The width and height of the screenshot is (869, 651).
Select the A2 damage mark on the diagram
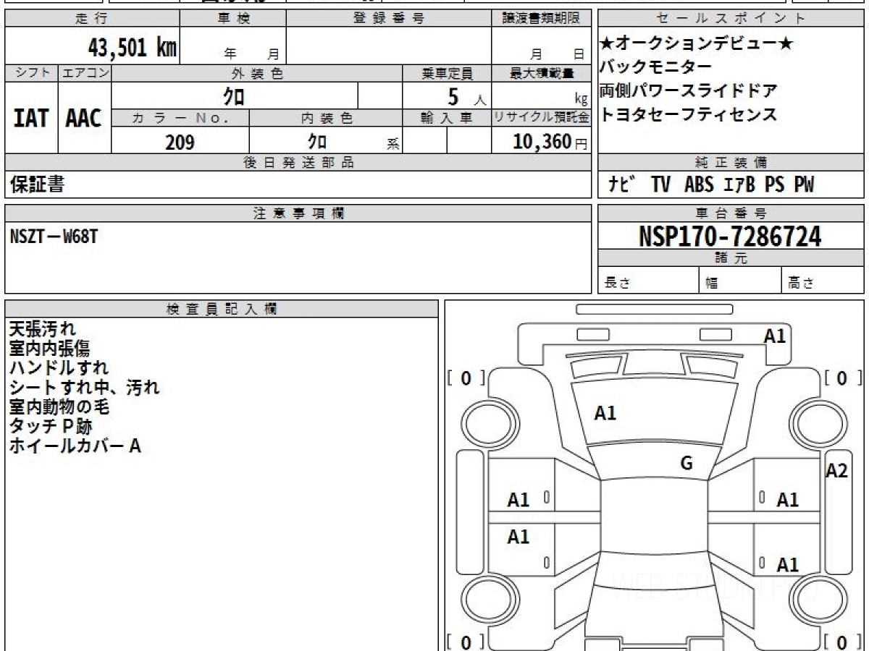point(837,471)
